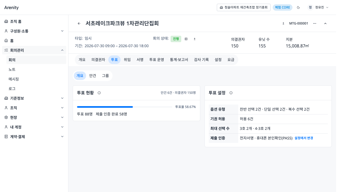Screen dimensions: 339x192
Task: Switch to the 서명 tab
Action: (140, 60)
